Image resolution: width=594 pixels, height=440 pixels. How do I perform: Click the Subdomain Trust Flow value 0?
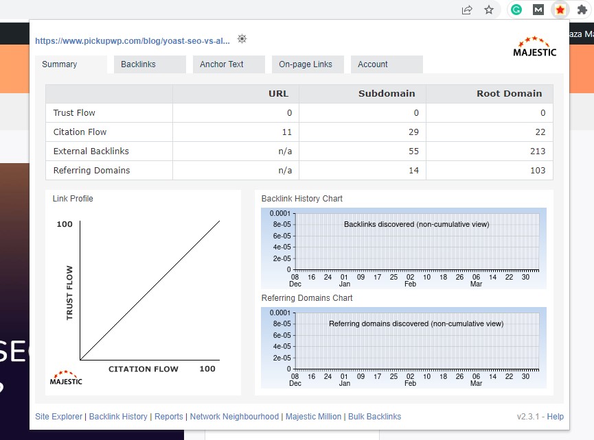pos(416,113)
